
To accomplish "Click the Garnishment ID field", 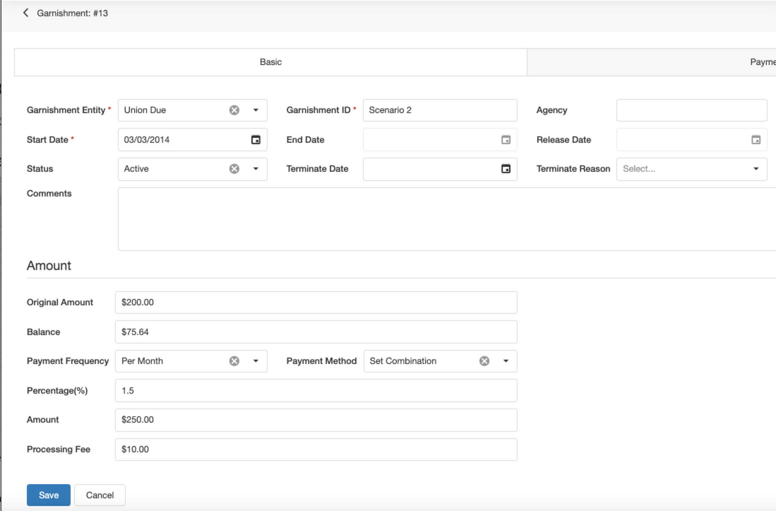I will tap(440, 110).
